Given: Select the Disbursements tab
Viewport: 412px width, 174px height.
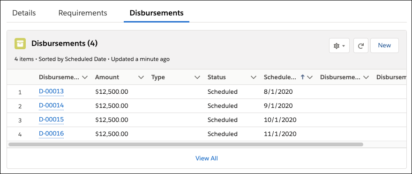Looking at the screenshot, I should (157, 13).
